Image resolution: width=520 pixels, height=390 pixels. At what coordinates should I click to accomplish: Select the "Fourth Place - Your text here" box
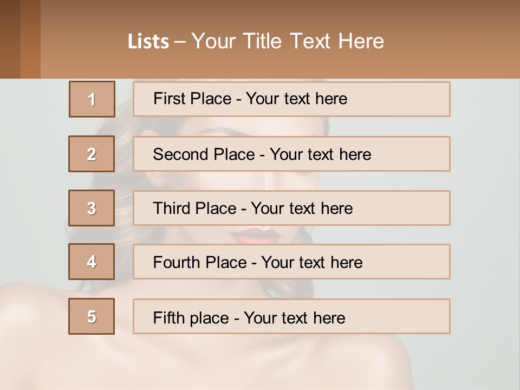pos(291,262)
